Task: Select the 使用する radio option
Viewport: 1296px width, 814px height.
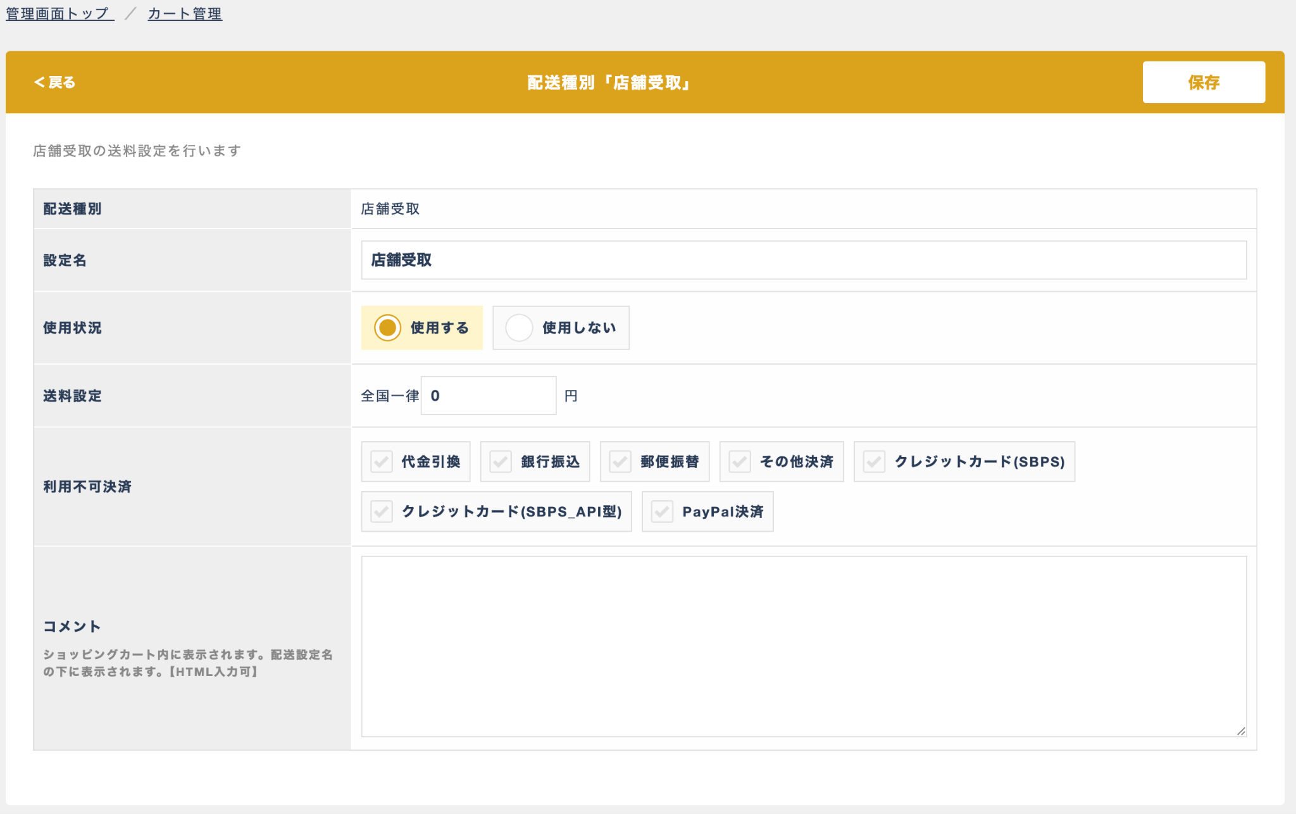Action: coord(387,328)
